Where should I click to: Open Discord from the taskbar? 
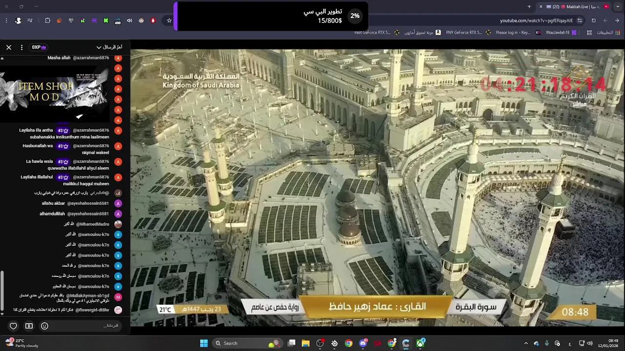pyautogui.click(x=363, y=343)
